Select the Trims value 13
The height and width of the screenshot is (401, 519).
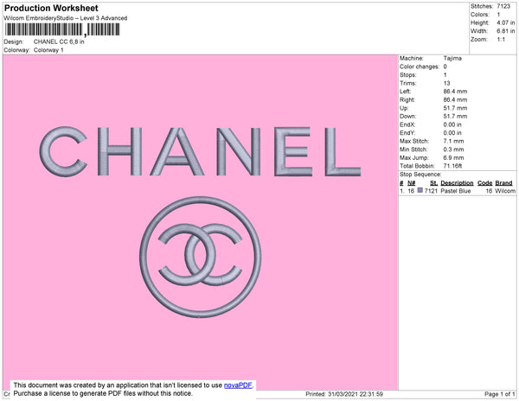click(x=447, y=83)
